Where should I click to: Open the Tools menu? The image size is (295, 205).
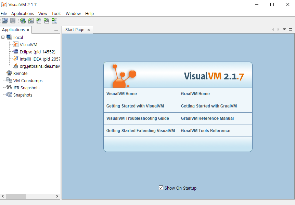coord(56,14)
